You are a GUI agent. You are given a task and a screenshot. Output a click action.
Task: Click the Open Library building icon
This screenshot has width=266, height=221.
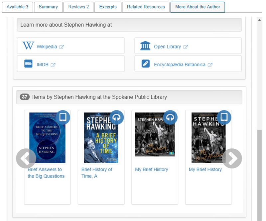coord(145,46)
